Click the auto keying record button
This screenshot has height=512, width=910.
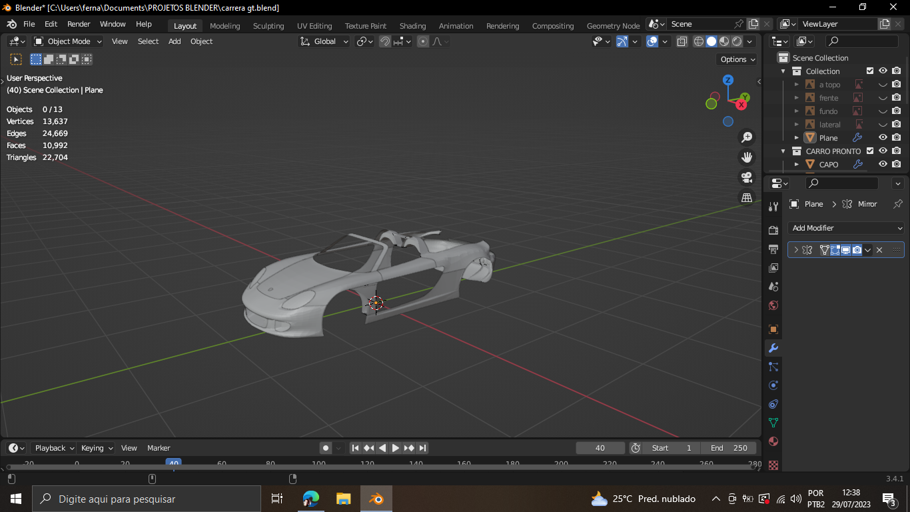coord(326,448)
